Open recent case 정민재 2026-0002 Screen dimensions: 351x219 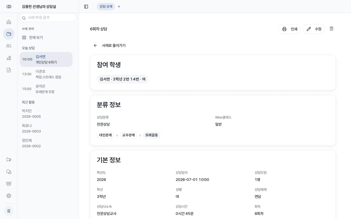pyautogui.click(x=46, y=143)
